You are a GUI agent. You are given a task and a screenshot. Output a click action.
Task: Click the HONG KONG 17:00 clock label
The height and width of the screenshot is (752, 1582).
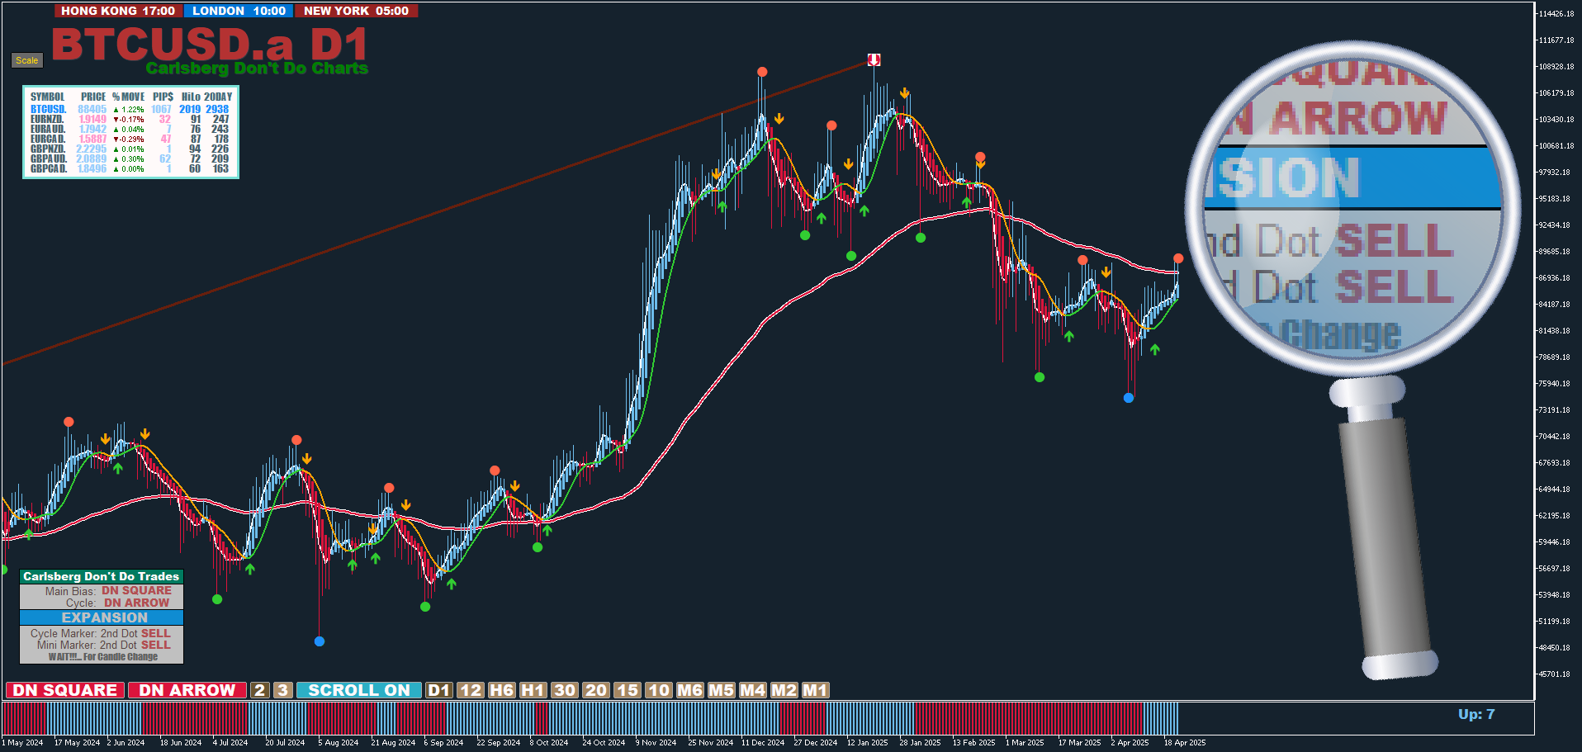[x=117, y=11]
